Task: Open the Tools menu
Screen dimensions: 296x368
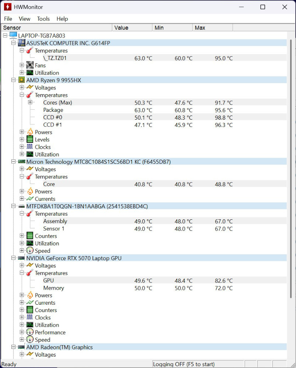Action: click(43, 19)
